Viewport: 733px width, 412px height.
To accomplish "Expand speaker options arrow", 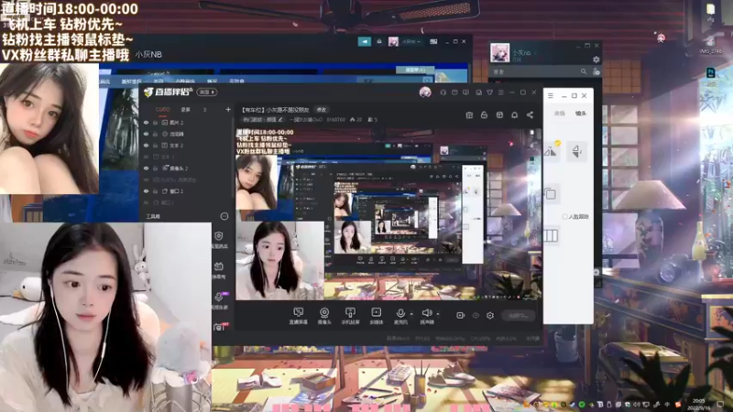I will (x=438, y=314).
